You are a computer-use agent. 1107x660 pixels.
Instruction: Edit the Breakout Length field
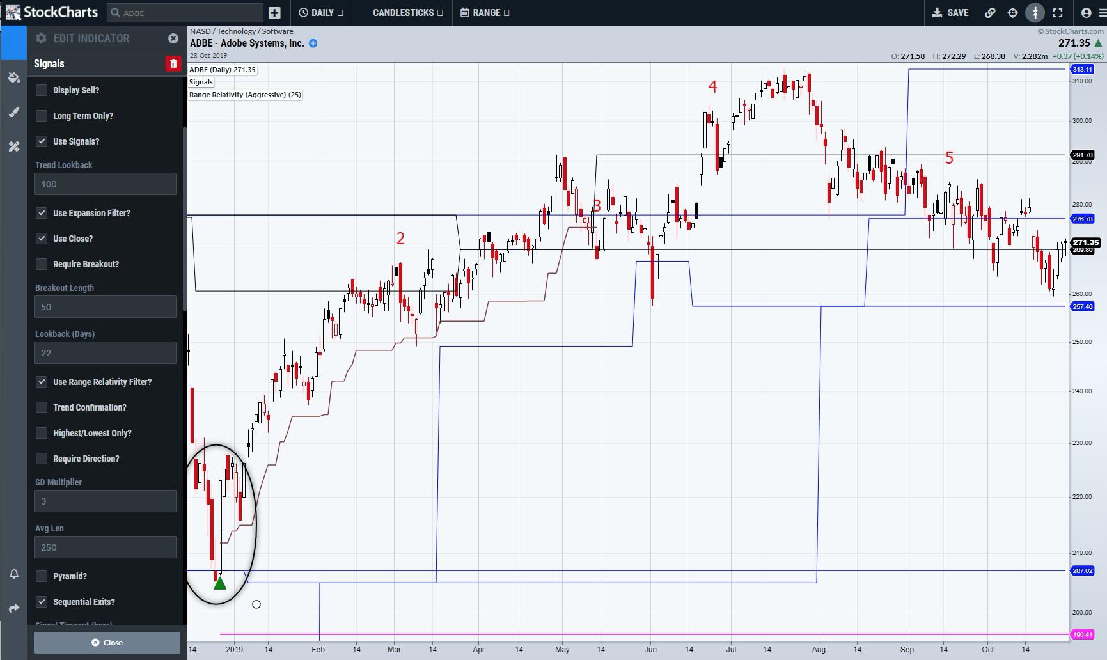[105, 307]
